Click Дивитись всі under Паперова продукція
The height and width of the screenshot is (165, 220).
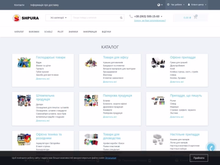pos(110,117)
